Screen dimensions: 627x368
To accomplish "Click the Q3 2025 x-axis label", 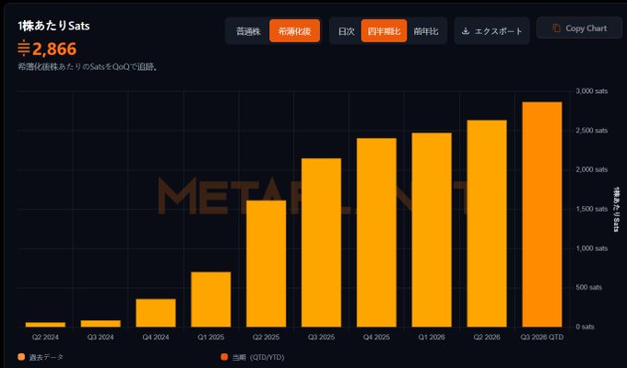I will coord(321,338).
